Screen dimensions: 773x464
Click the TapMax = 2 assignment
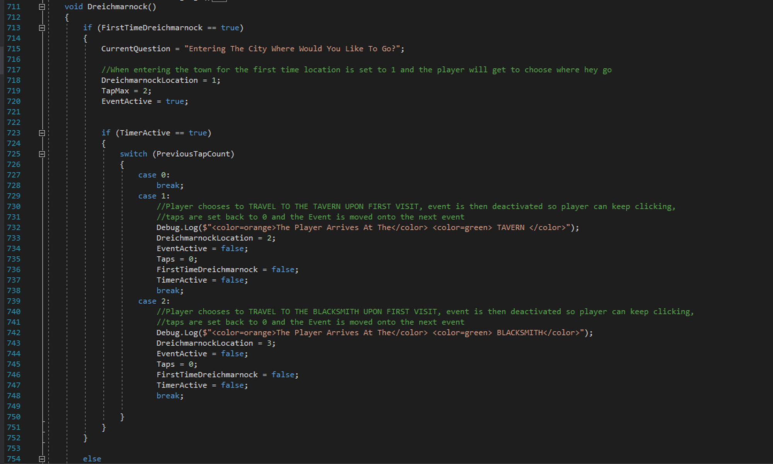pyautogui.click(x=126, y=91)
